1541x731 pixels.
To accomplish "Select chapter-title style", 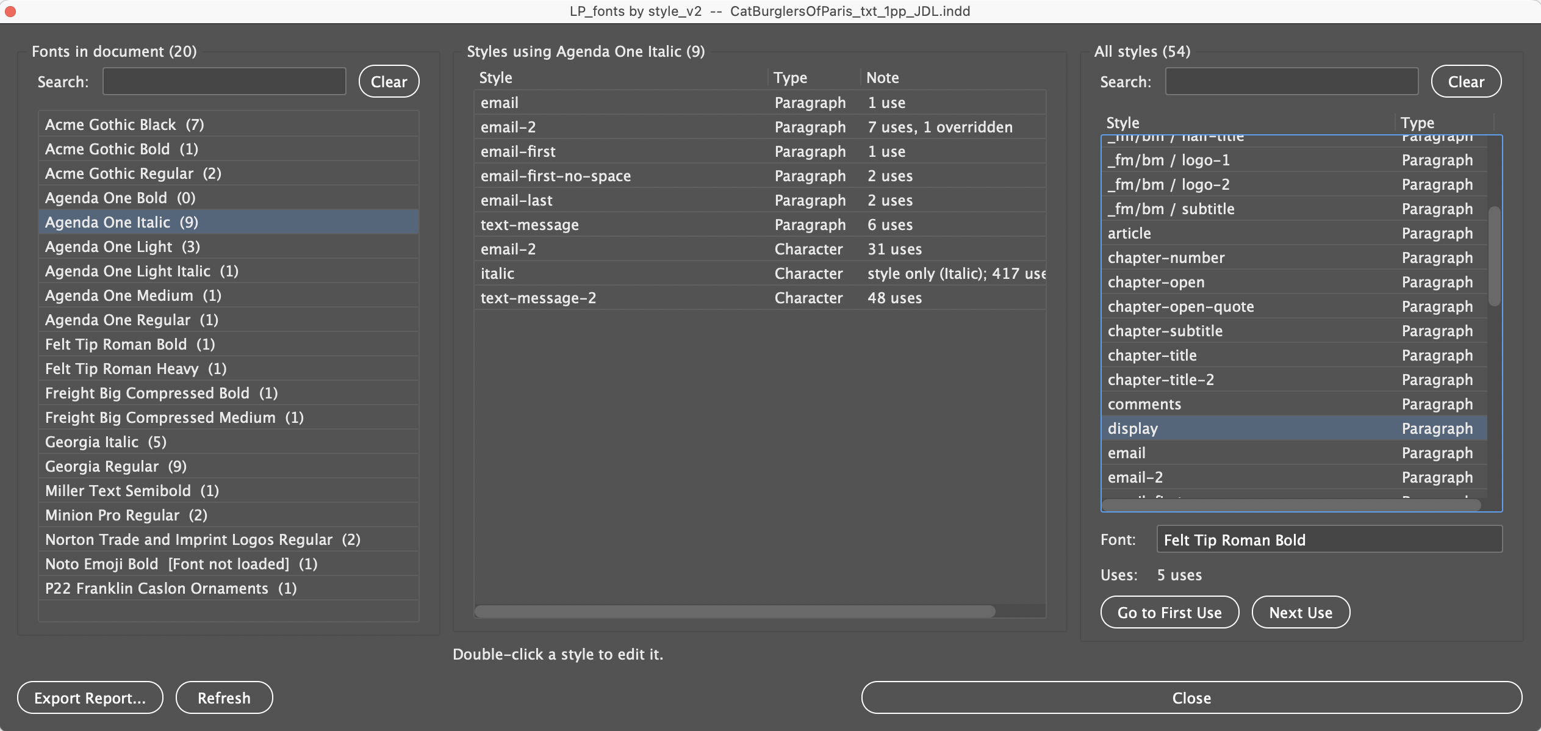I will (x=1295, y=355).
